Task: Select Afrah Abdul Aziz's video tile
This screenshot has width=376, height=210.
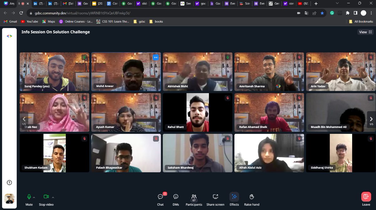Action: [269, 153]
